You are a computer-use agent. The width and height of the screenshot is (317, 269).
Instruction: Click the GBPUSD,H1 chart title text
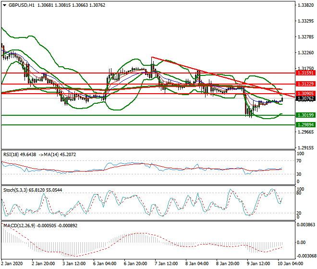[x=22, y=5]
